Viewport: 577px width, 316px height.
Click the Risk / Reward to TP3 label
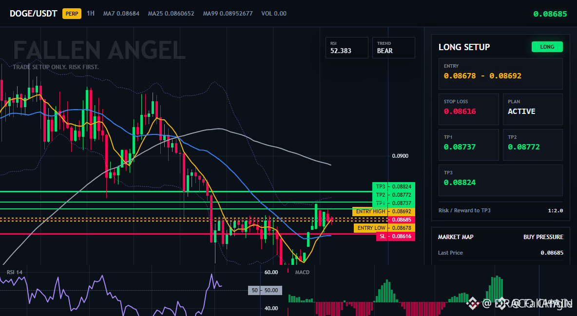pyautogui.click(x=464, y=210)
